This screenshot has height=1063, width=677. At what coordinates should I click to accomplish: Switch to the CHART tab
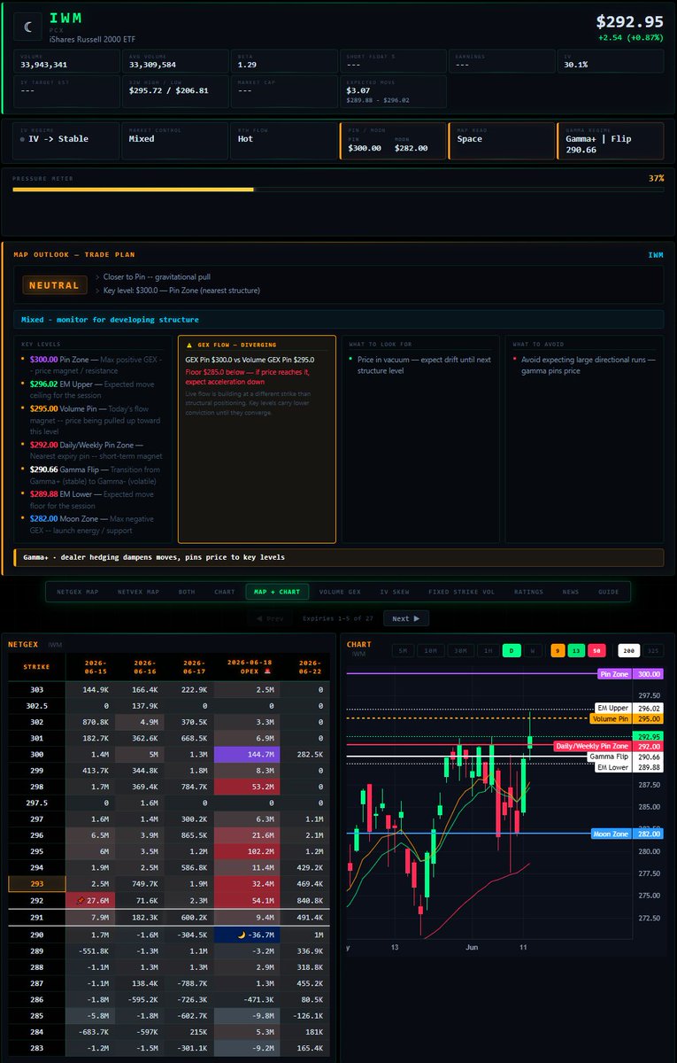pyautogui.click(x=225, y=592)
